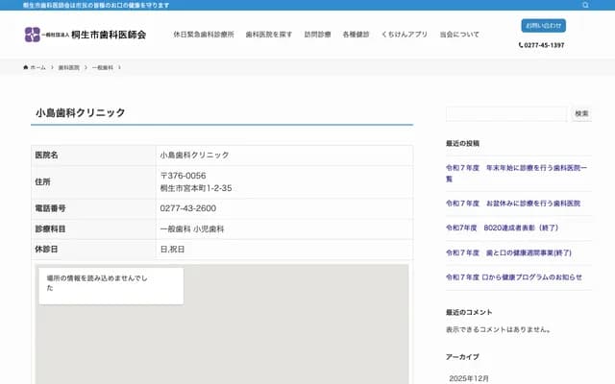The width and height of the screenshot is (615, 384).
Task: Open the 8020達成者表彰 post link
Action: tap(502, 228)
